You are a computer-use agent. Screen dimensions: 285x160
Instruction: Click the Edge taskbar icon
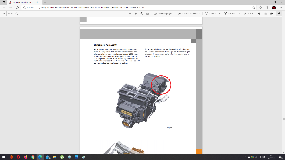(x=40, y=157)
